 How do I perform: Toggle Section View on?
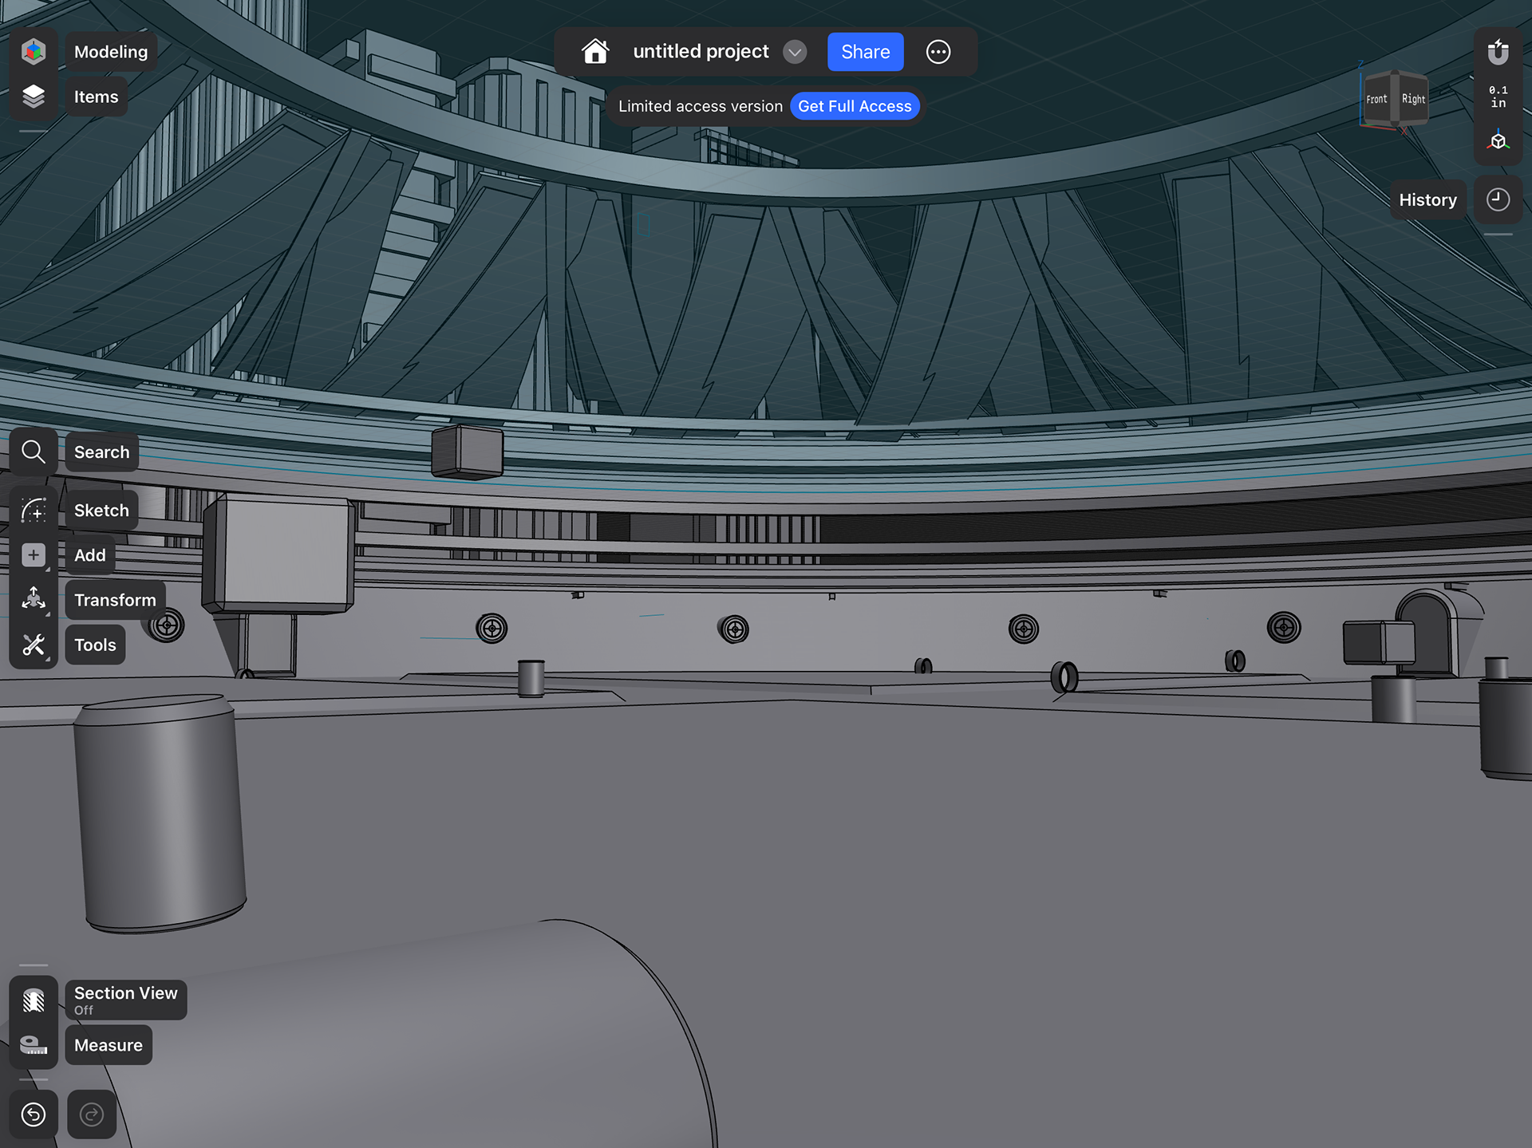click(34, 1000)
